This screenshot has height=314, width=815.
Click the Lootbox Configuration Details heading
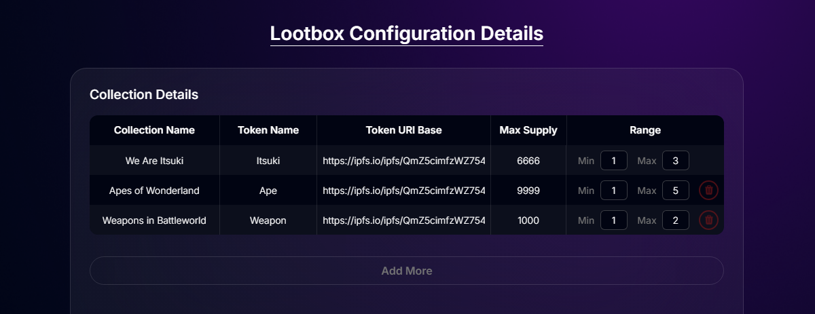(x=407, y=33)
